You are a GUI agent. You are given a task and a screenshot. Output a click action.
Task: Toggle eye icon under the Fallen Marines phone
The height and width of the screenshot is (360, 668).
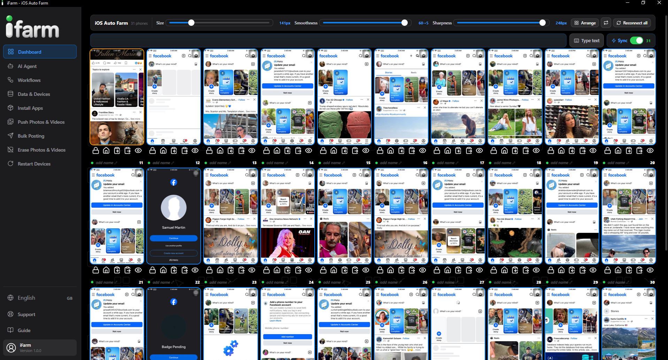point(138,151)
